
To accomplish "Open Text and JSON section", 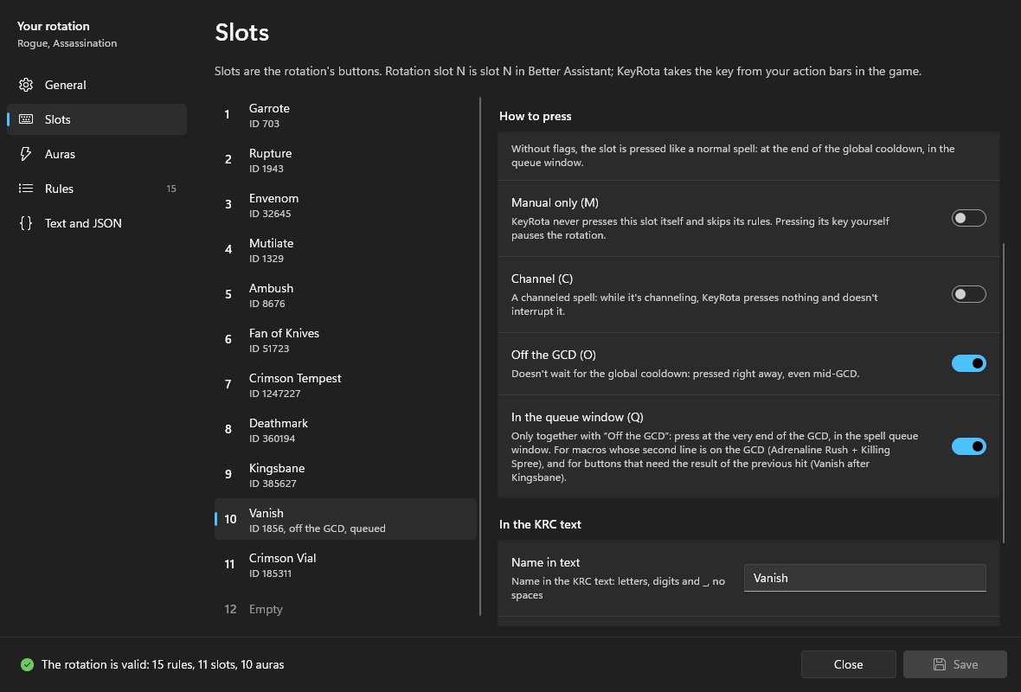I will (97, 222).
